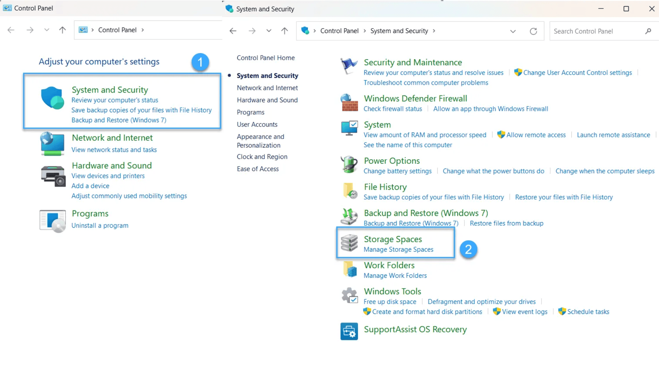Select Ease of Access in the sidebar

click(x=258, y=169)
